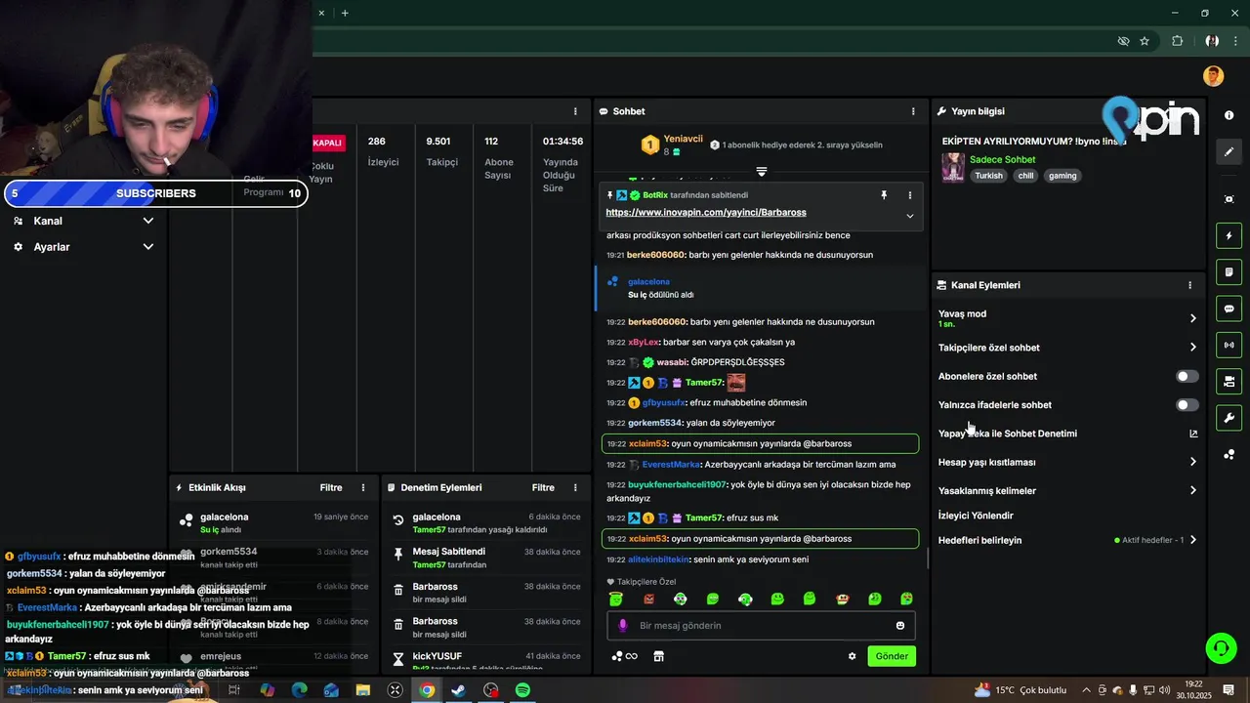The image size is (1250, 703).
Task: Open channel points dots icon in sidebar
Action: tap(1229, 455)
